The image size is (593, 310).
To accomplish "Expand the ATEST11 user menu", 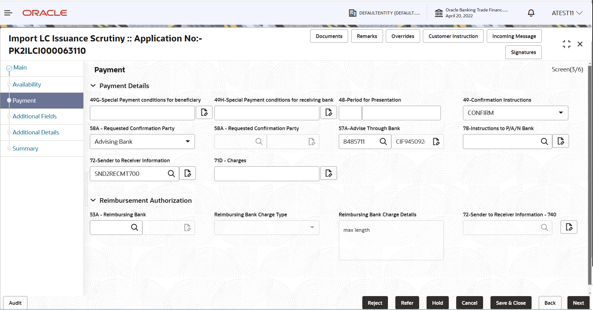I will 567,13.
